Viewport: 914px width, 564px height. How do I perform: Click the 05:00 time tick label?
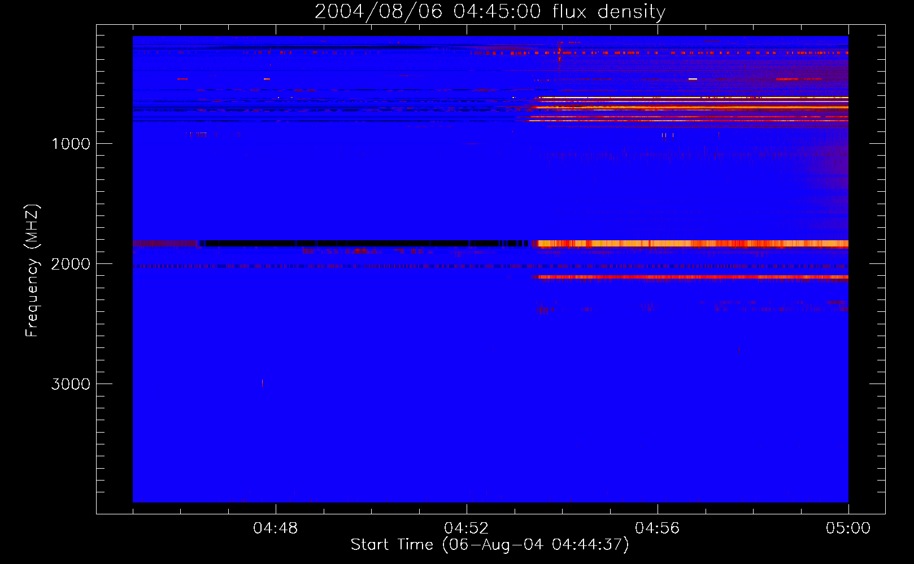click(x=848, y=528)
